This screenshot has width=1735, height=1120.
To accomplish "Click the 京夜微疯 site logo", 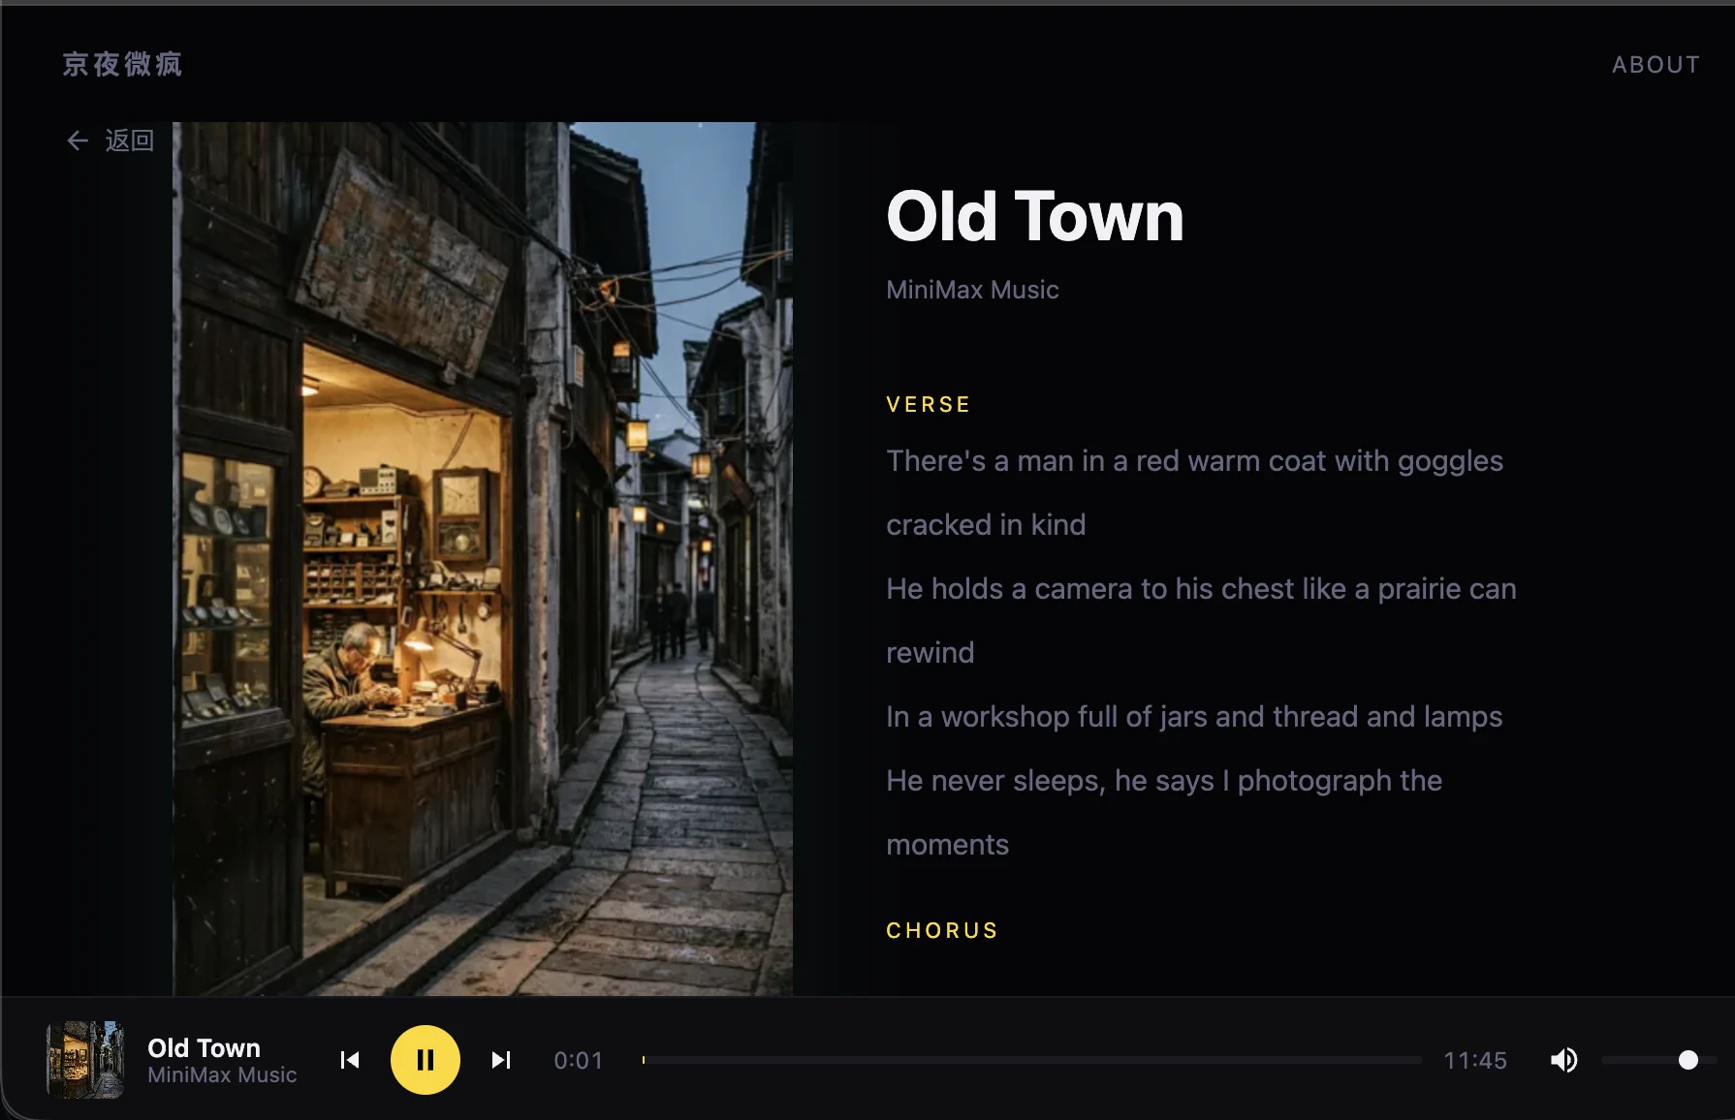I will pos(122,64).
